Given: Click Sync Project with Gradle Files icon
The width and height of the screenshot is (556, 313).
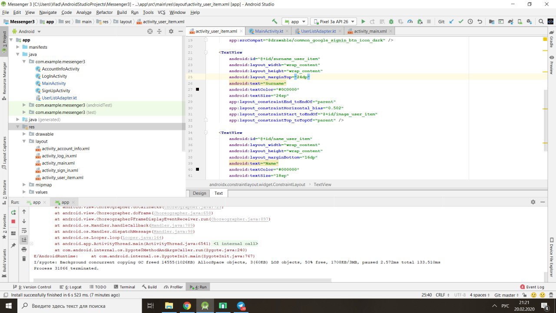Looking at the screenshot, I should [x=510, y=21].
